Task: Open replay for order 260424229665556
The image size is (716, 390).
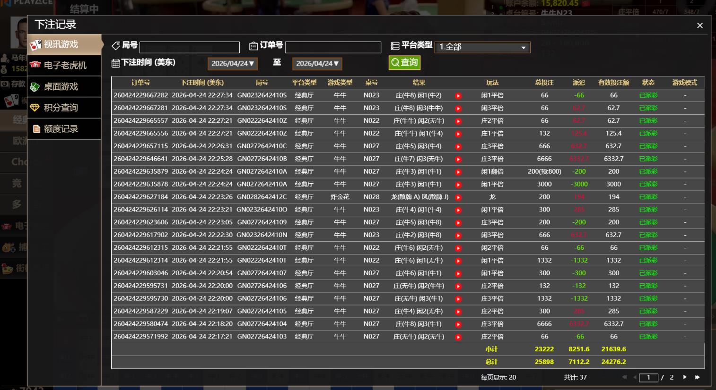Action: pos(458,134)
